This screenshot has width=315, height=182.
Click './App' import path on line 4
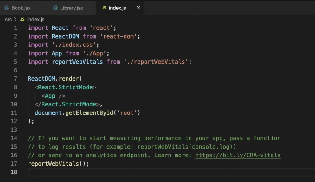coord(95,53)
